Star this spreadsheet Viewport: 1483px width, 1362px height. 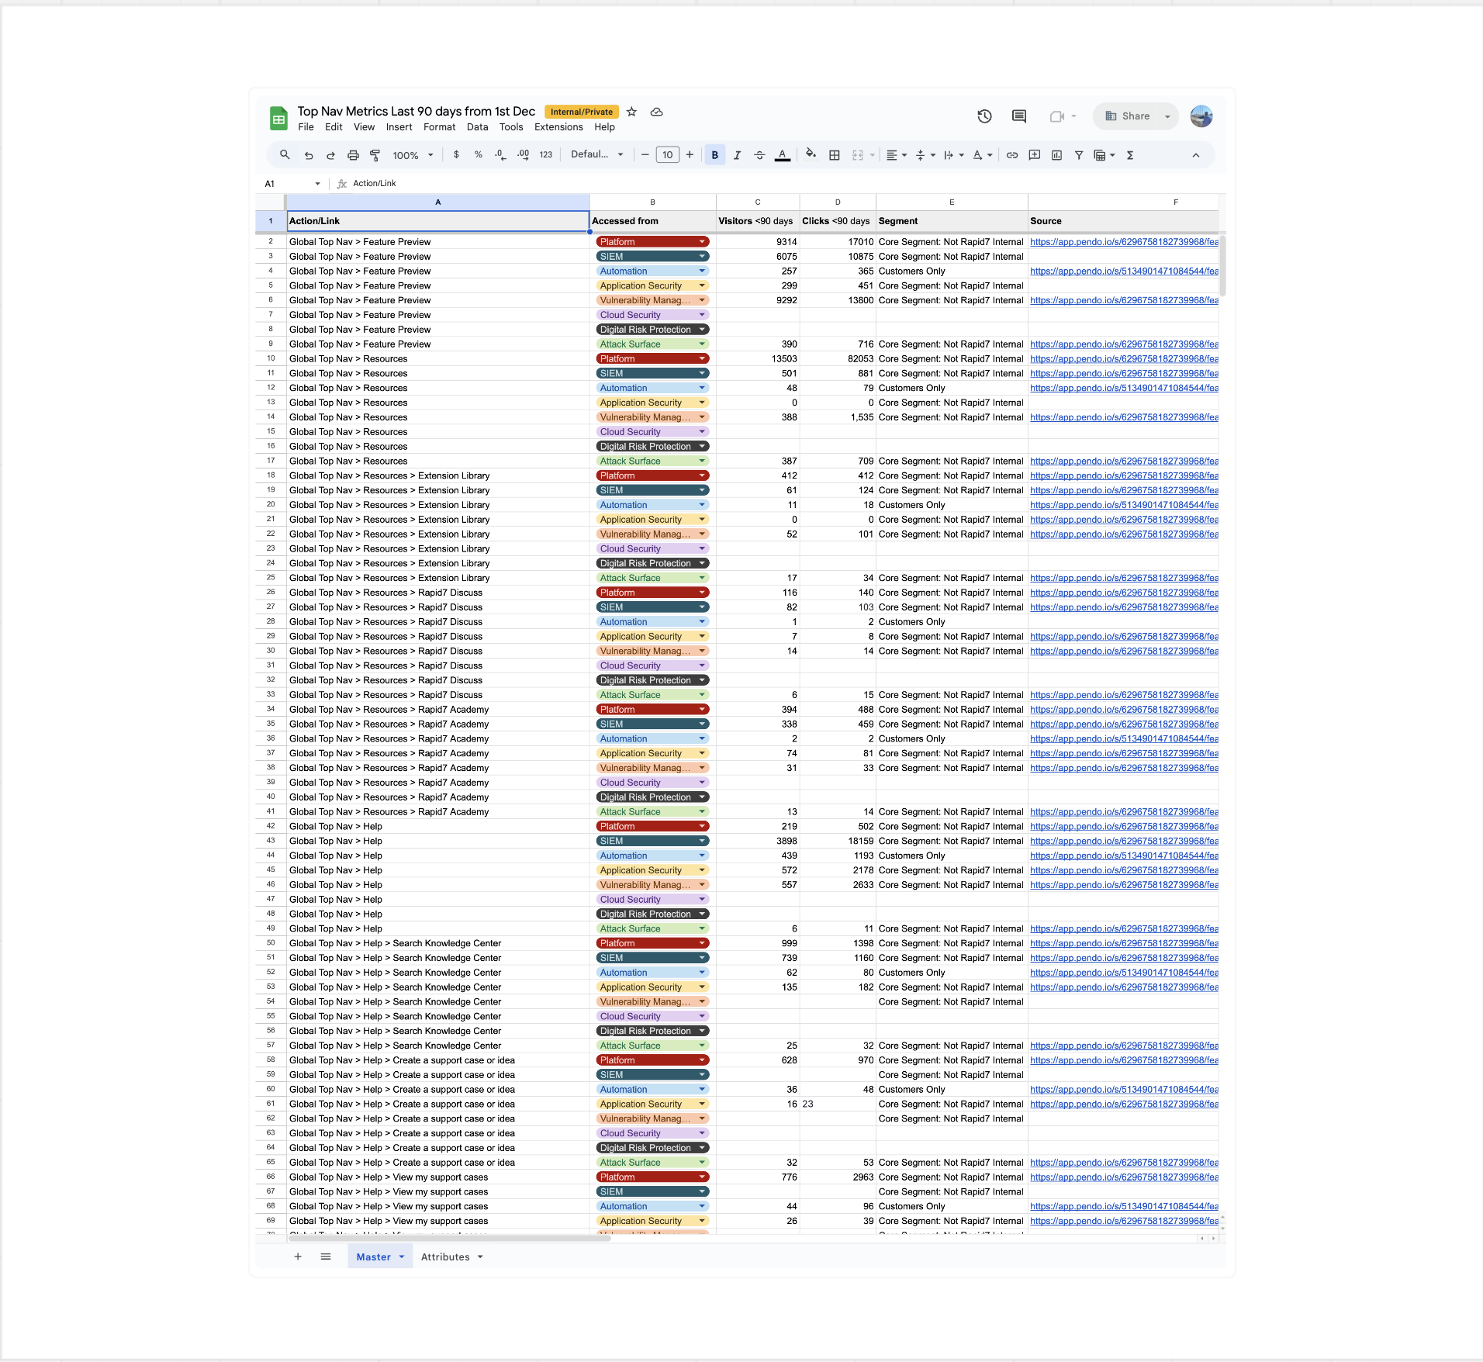click(x=631, y=112)
